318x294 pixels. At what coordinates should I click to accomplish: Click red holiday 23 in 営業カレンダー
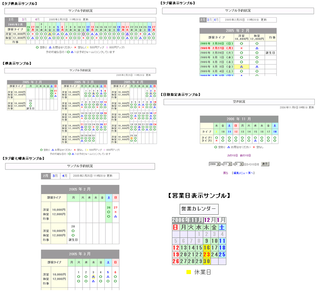[x=207, y=255]
